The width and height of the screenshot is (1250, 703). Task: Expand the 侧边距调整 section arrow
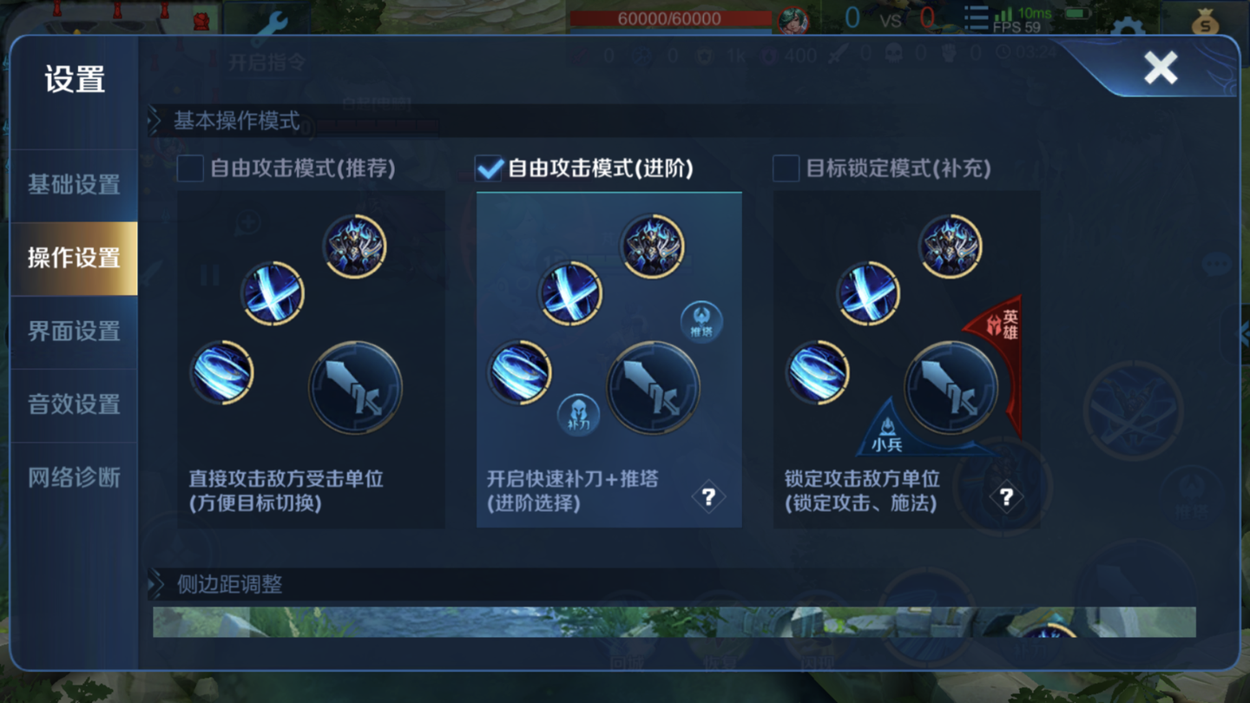155,584
